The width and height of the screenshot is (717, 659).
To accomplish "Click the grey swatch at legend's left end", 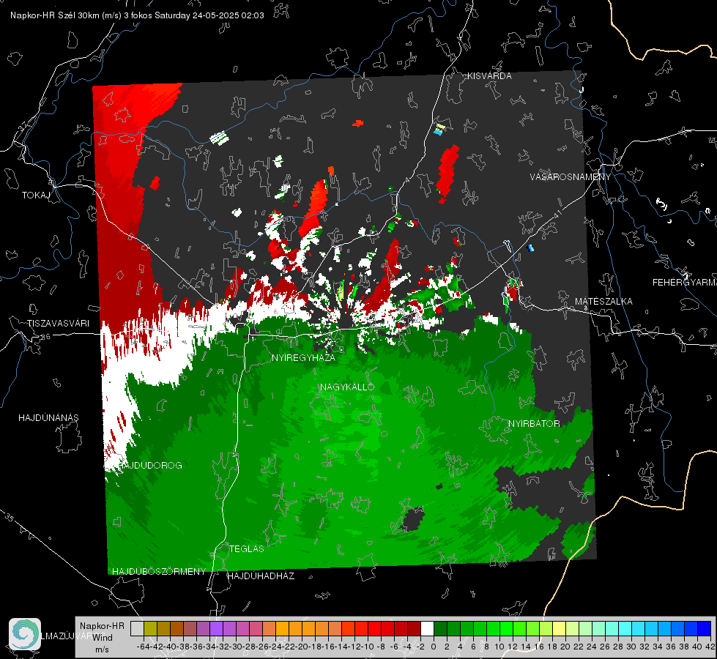I will [x=137, y=628].
